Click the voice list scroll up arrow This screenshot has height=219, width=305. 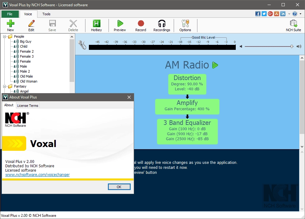click(x=72, y=37)
